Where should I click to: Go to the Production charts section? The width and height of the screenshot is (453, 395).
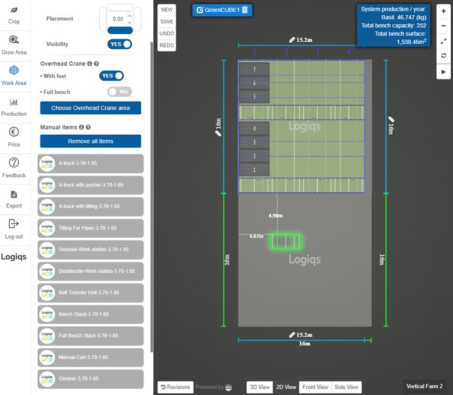(x=14, y=106)
